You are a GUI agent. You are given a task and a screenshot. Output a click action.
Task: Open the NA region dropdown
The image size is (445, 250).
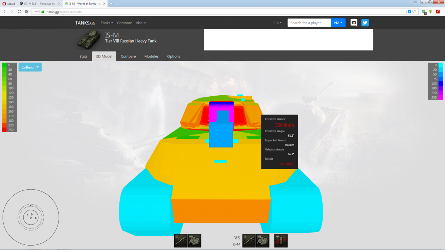click(338, 23)
